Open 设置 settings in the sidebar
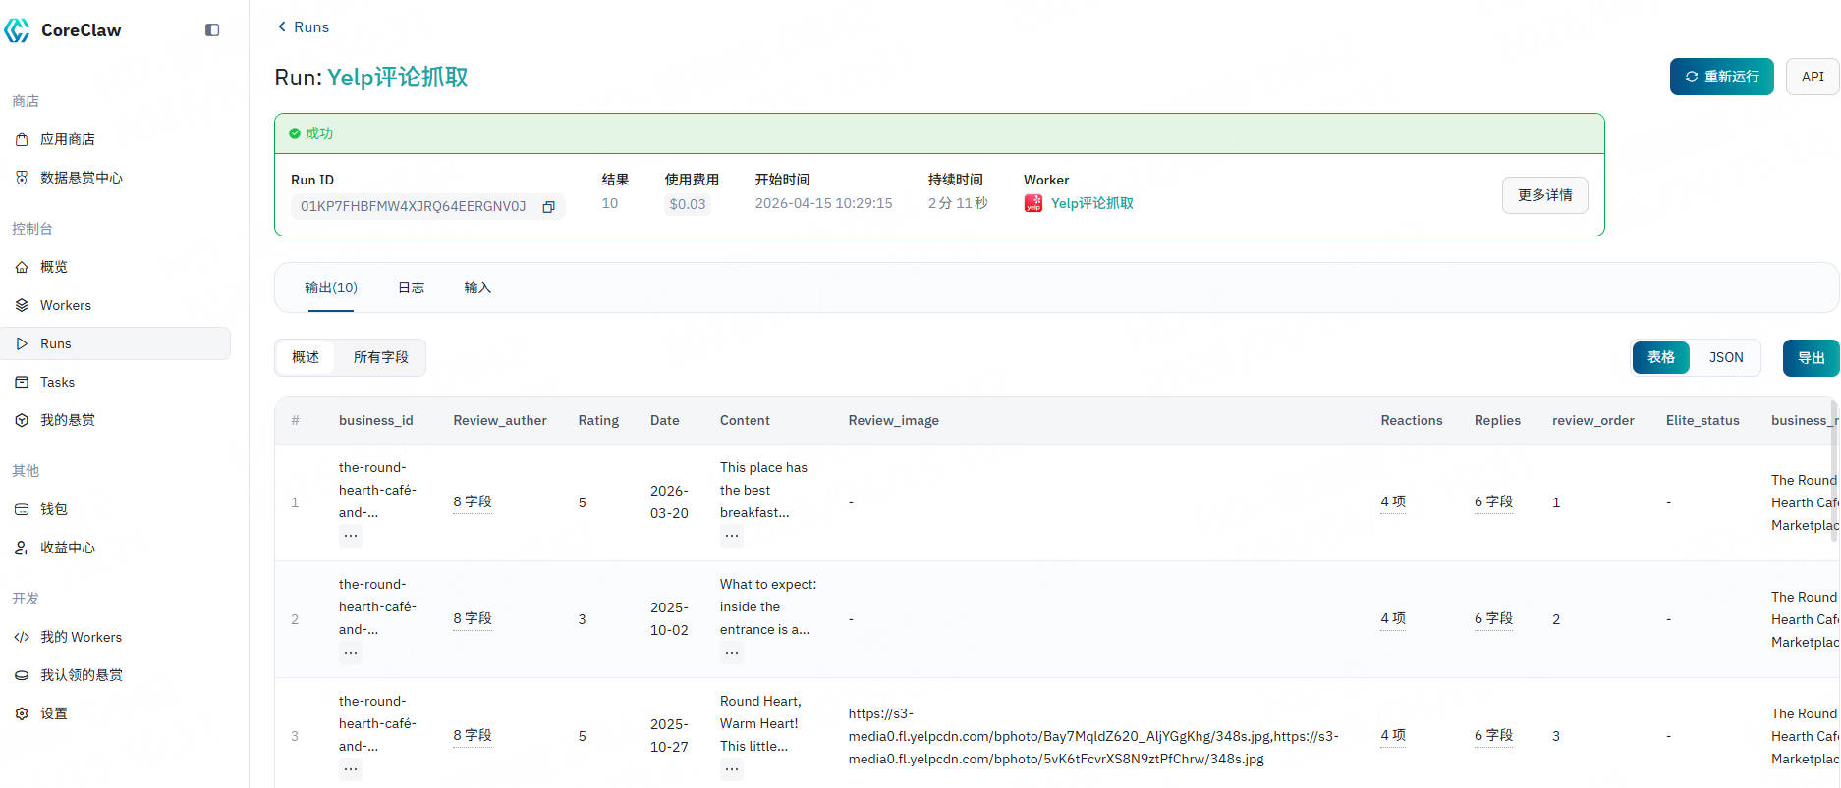Image resolution: width=1841 pixels, height=788 pixels. 53,713
